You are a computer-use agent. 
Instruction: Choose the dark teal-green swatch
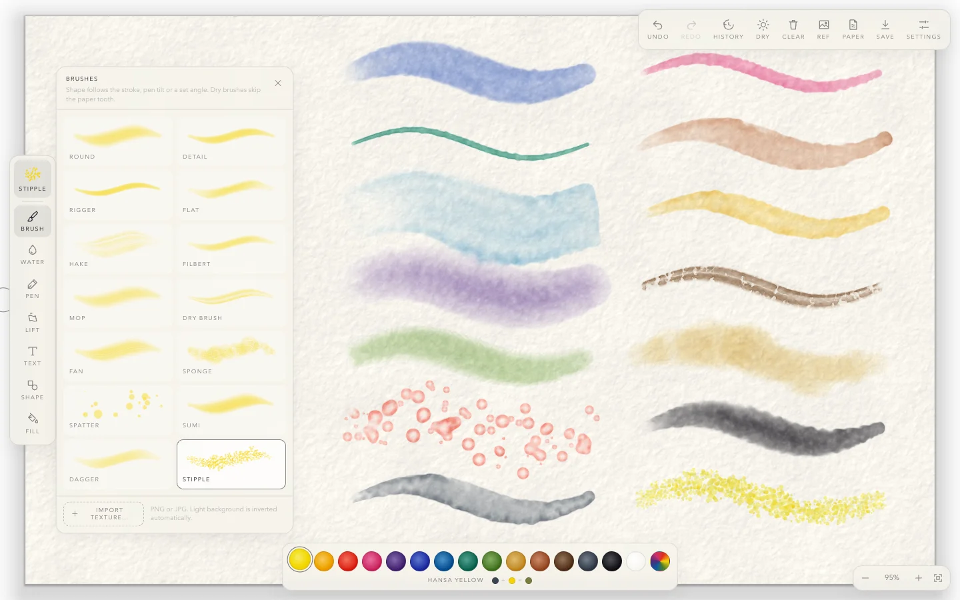click(x=468, y=561)
